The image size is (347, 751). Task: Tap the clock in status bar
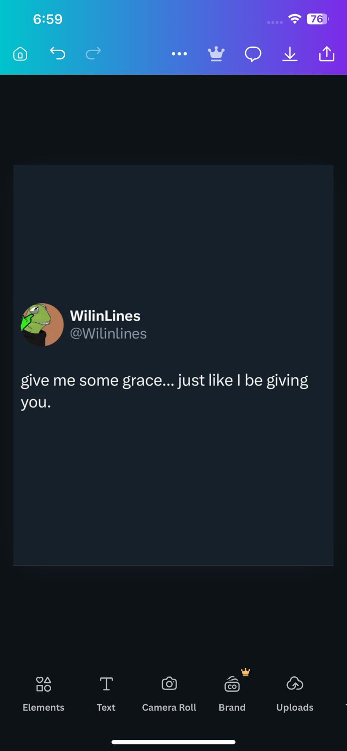pyautogui.click(x=47, y=19)
